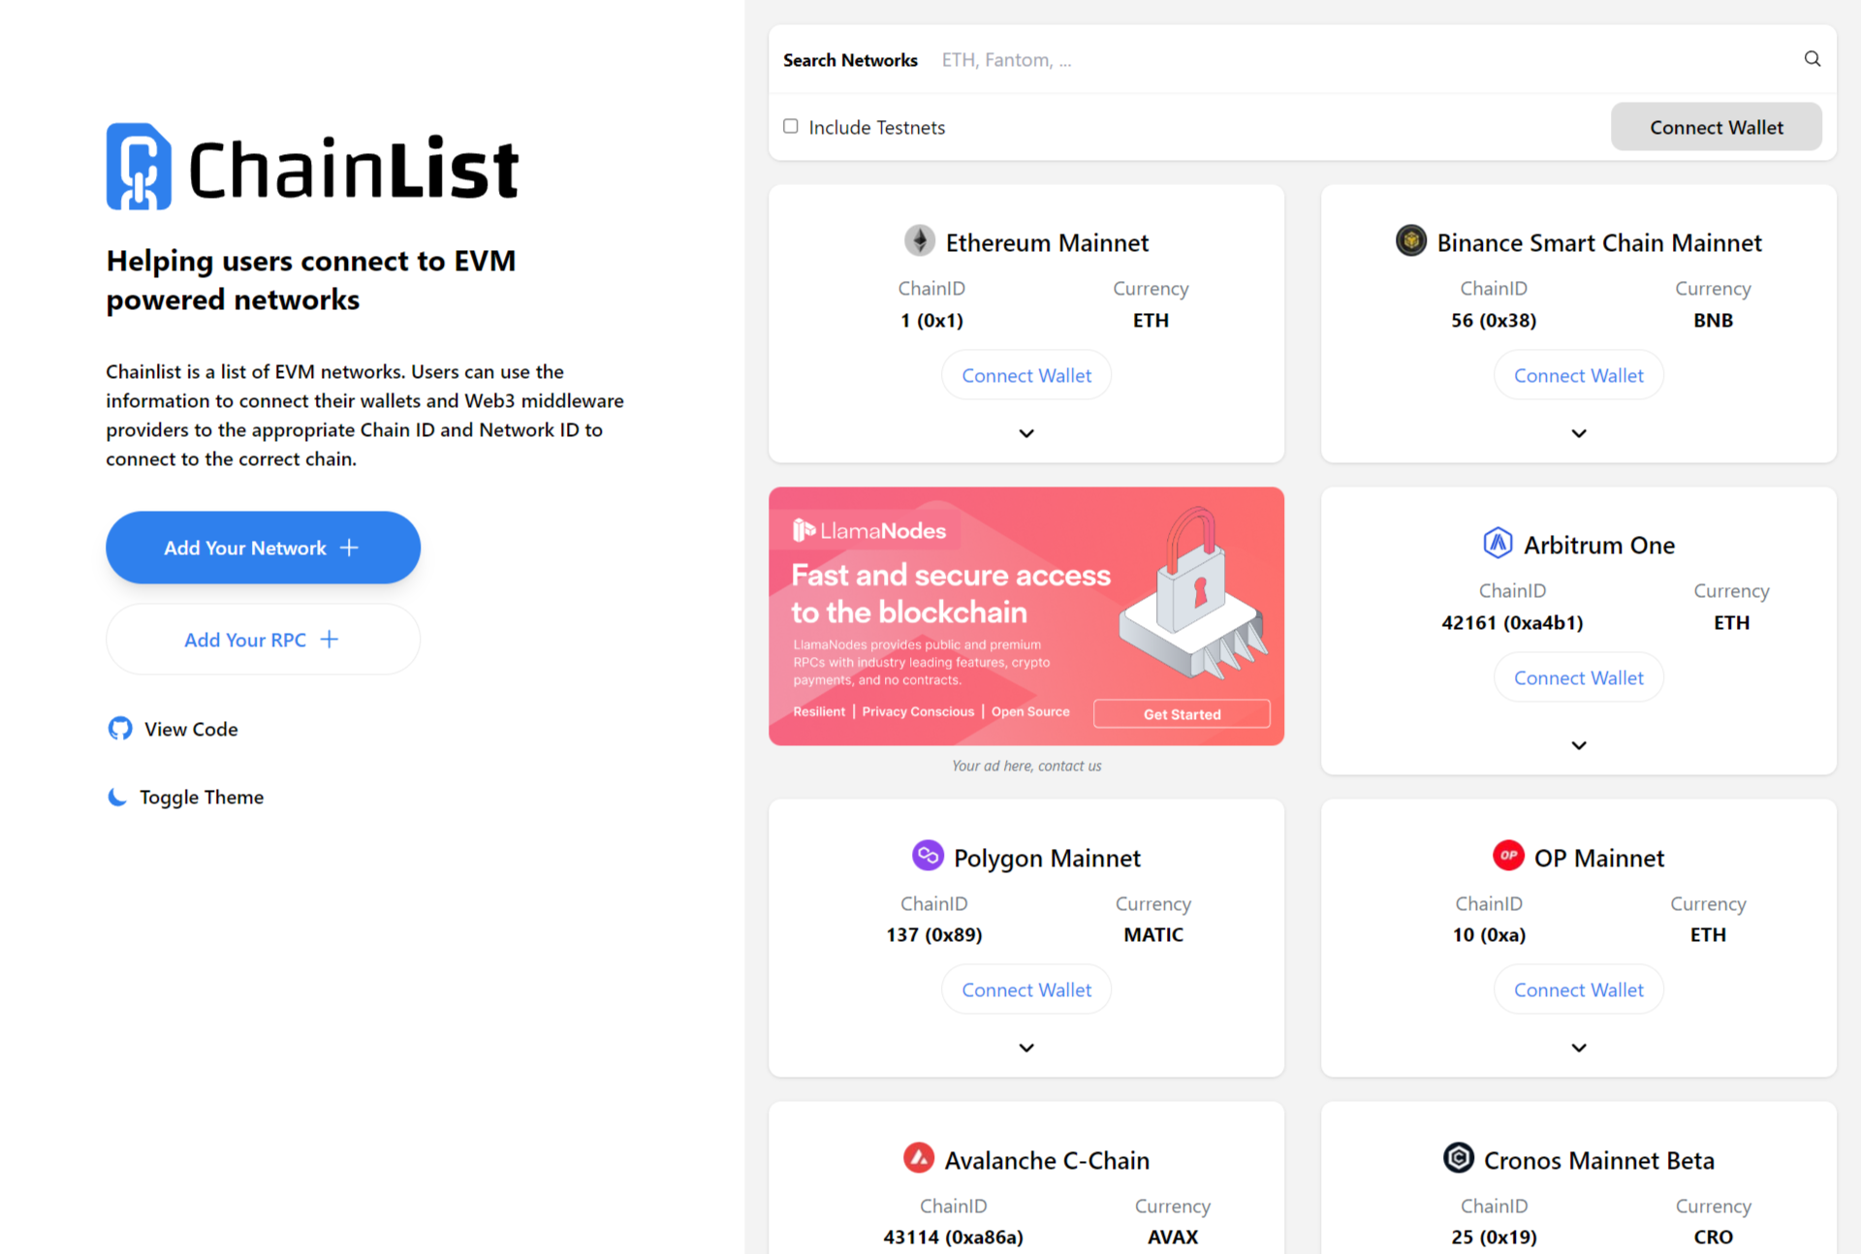Click the Binance Smart Chain logo icon
The image size is (1861, 1254).
[x=1411, y=240]
